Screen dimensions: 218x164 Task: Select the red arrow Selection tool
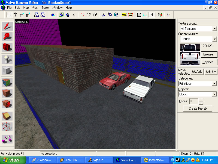tap(7, 27)
